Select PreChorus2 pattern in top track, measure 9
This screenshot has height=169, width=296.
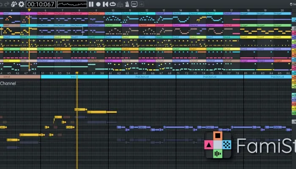[96, 14]
